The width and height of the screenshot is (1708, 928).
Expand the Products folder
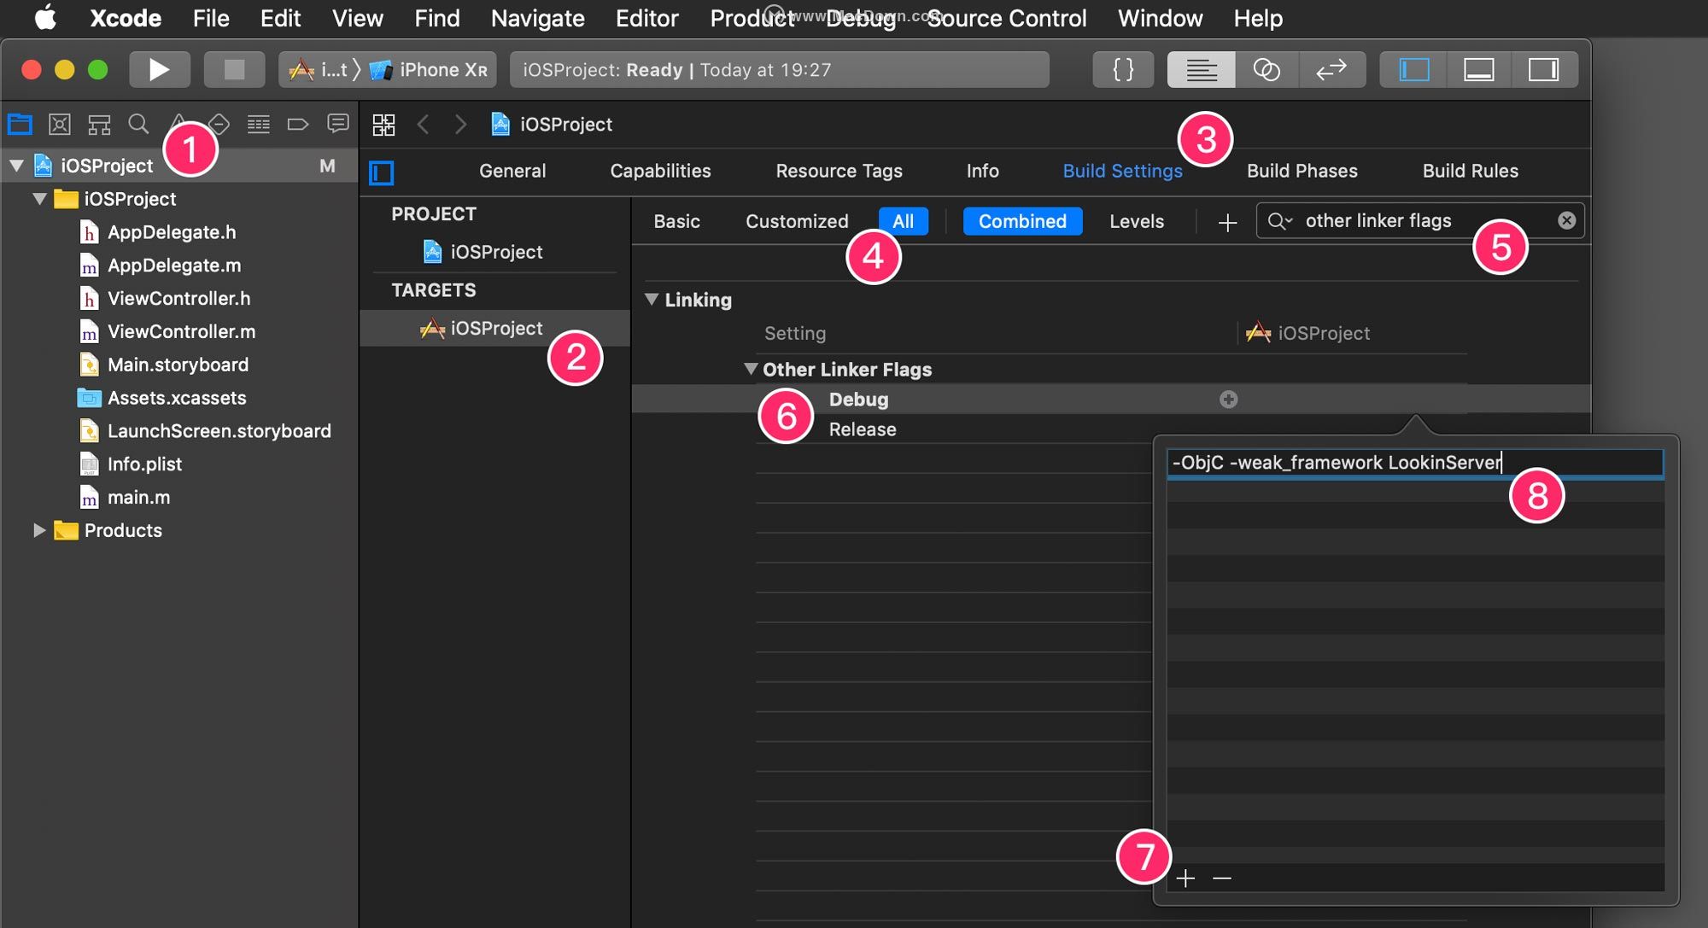pos(39,530)
